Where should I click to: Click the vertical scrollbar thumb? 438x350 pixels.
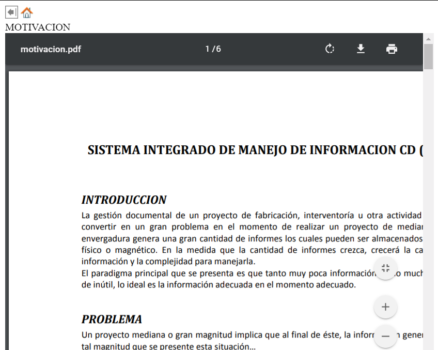pos(428,57)
